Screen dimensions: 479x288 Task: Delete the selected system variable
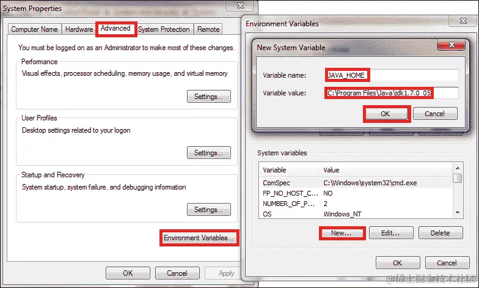tap(441, 233)
